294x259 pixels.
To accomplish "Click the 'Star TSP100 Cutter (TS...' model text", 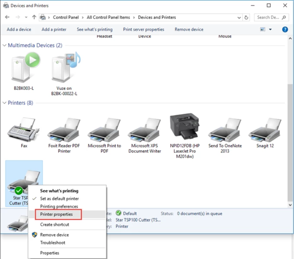I will point(138,220).
